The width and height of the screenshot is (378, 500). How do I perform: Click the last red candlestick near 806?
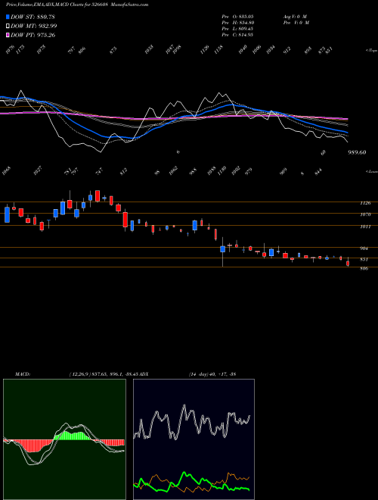pos(348,264)
